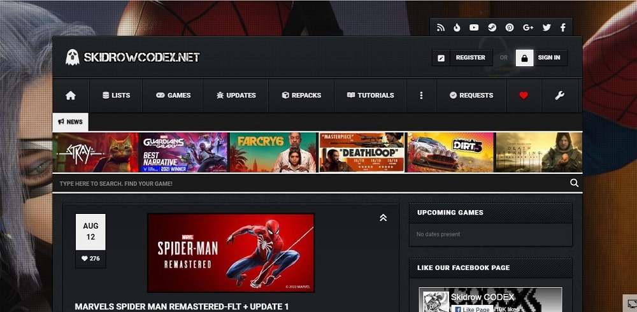Open the Games menu
The height and width of the screenshot is (312, 637).
[x=173, y=96]
